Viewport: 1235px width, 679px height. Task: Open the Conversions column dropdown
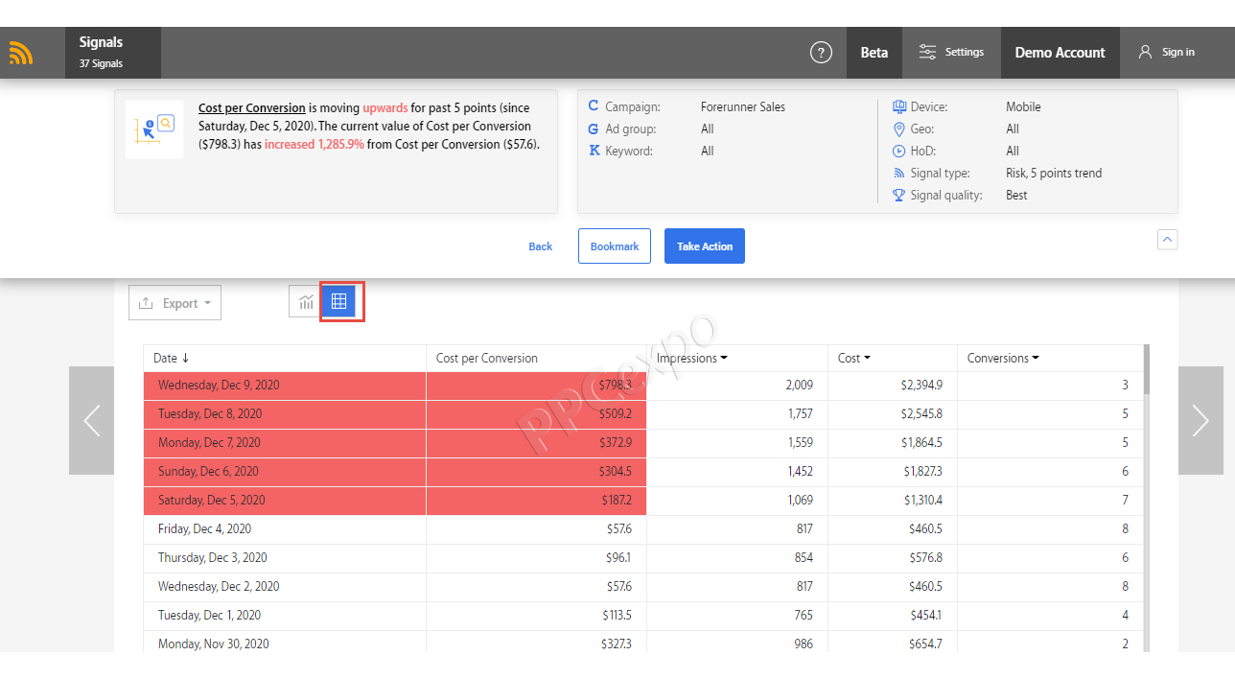pyautogui.click(x=1036, y=358)
